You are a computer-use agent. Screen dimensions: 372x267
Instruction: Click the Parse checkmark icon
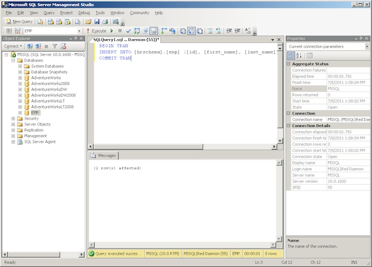coord(128,31)
